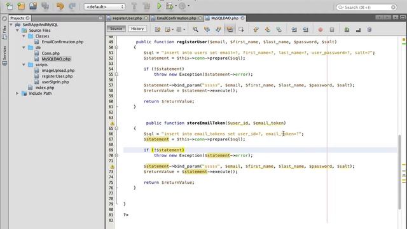The width and height of the screenshot is (407, 229).
Task: Expand the Include Path node
Action: (17, 94)
